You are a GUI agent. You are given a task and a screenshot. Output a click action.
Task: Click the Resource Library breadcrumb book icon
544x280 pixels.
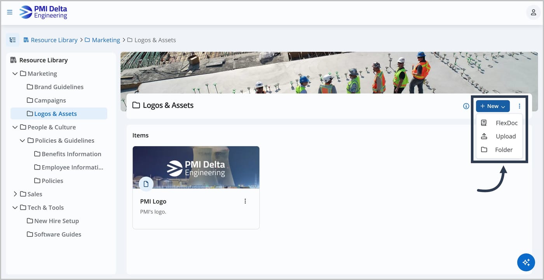point(26,40)
